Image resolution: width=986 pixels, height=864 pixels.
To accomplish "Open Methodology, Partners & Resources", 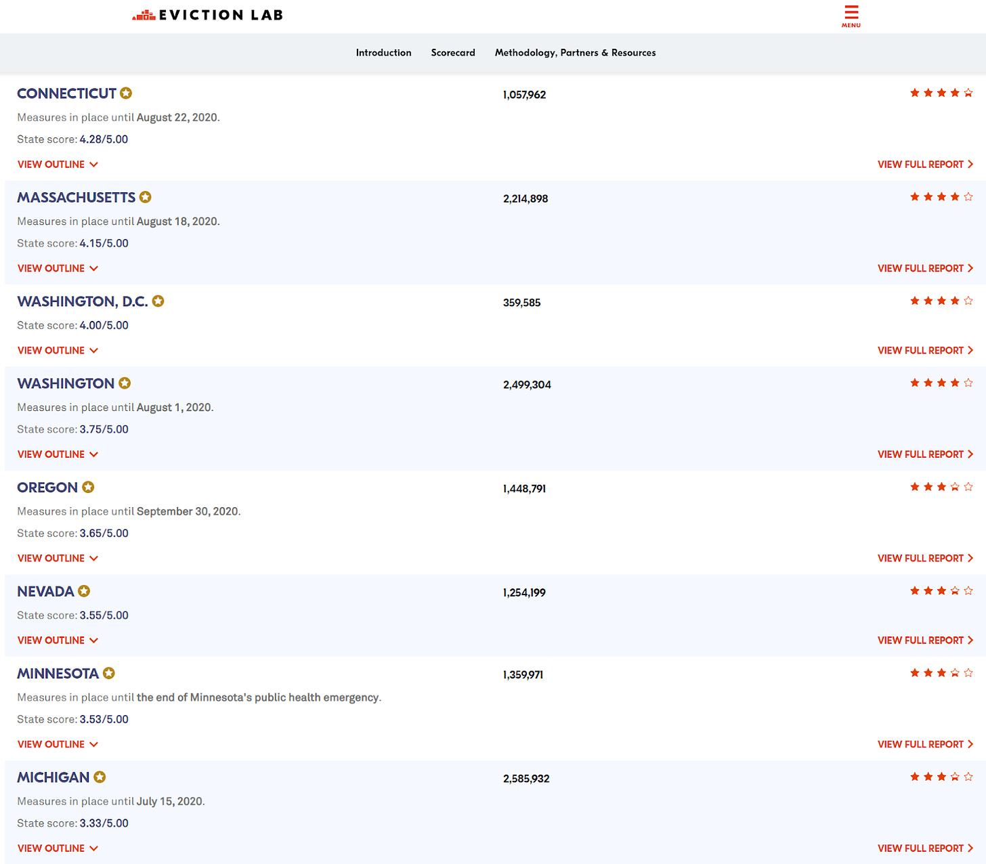I will click(x=575, y=53).
